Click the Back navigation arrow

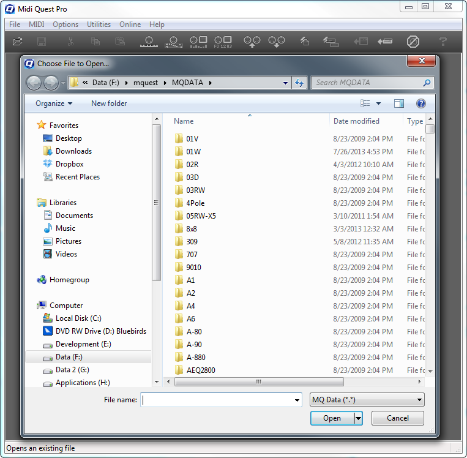tap(34, 83)
